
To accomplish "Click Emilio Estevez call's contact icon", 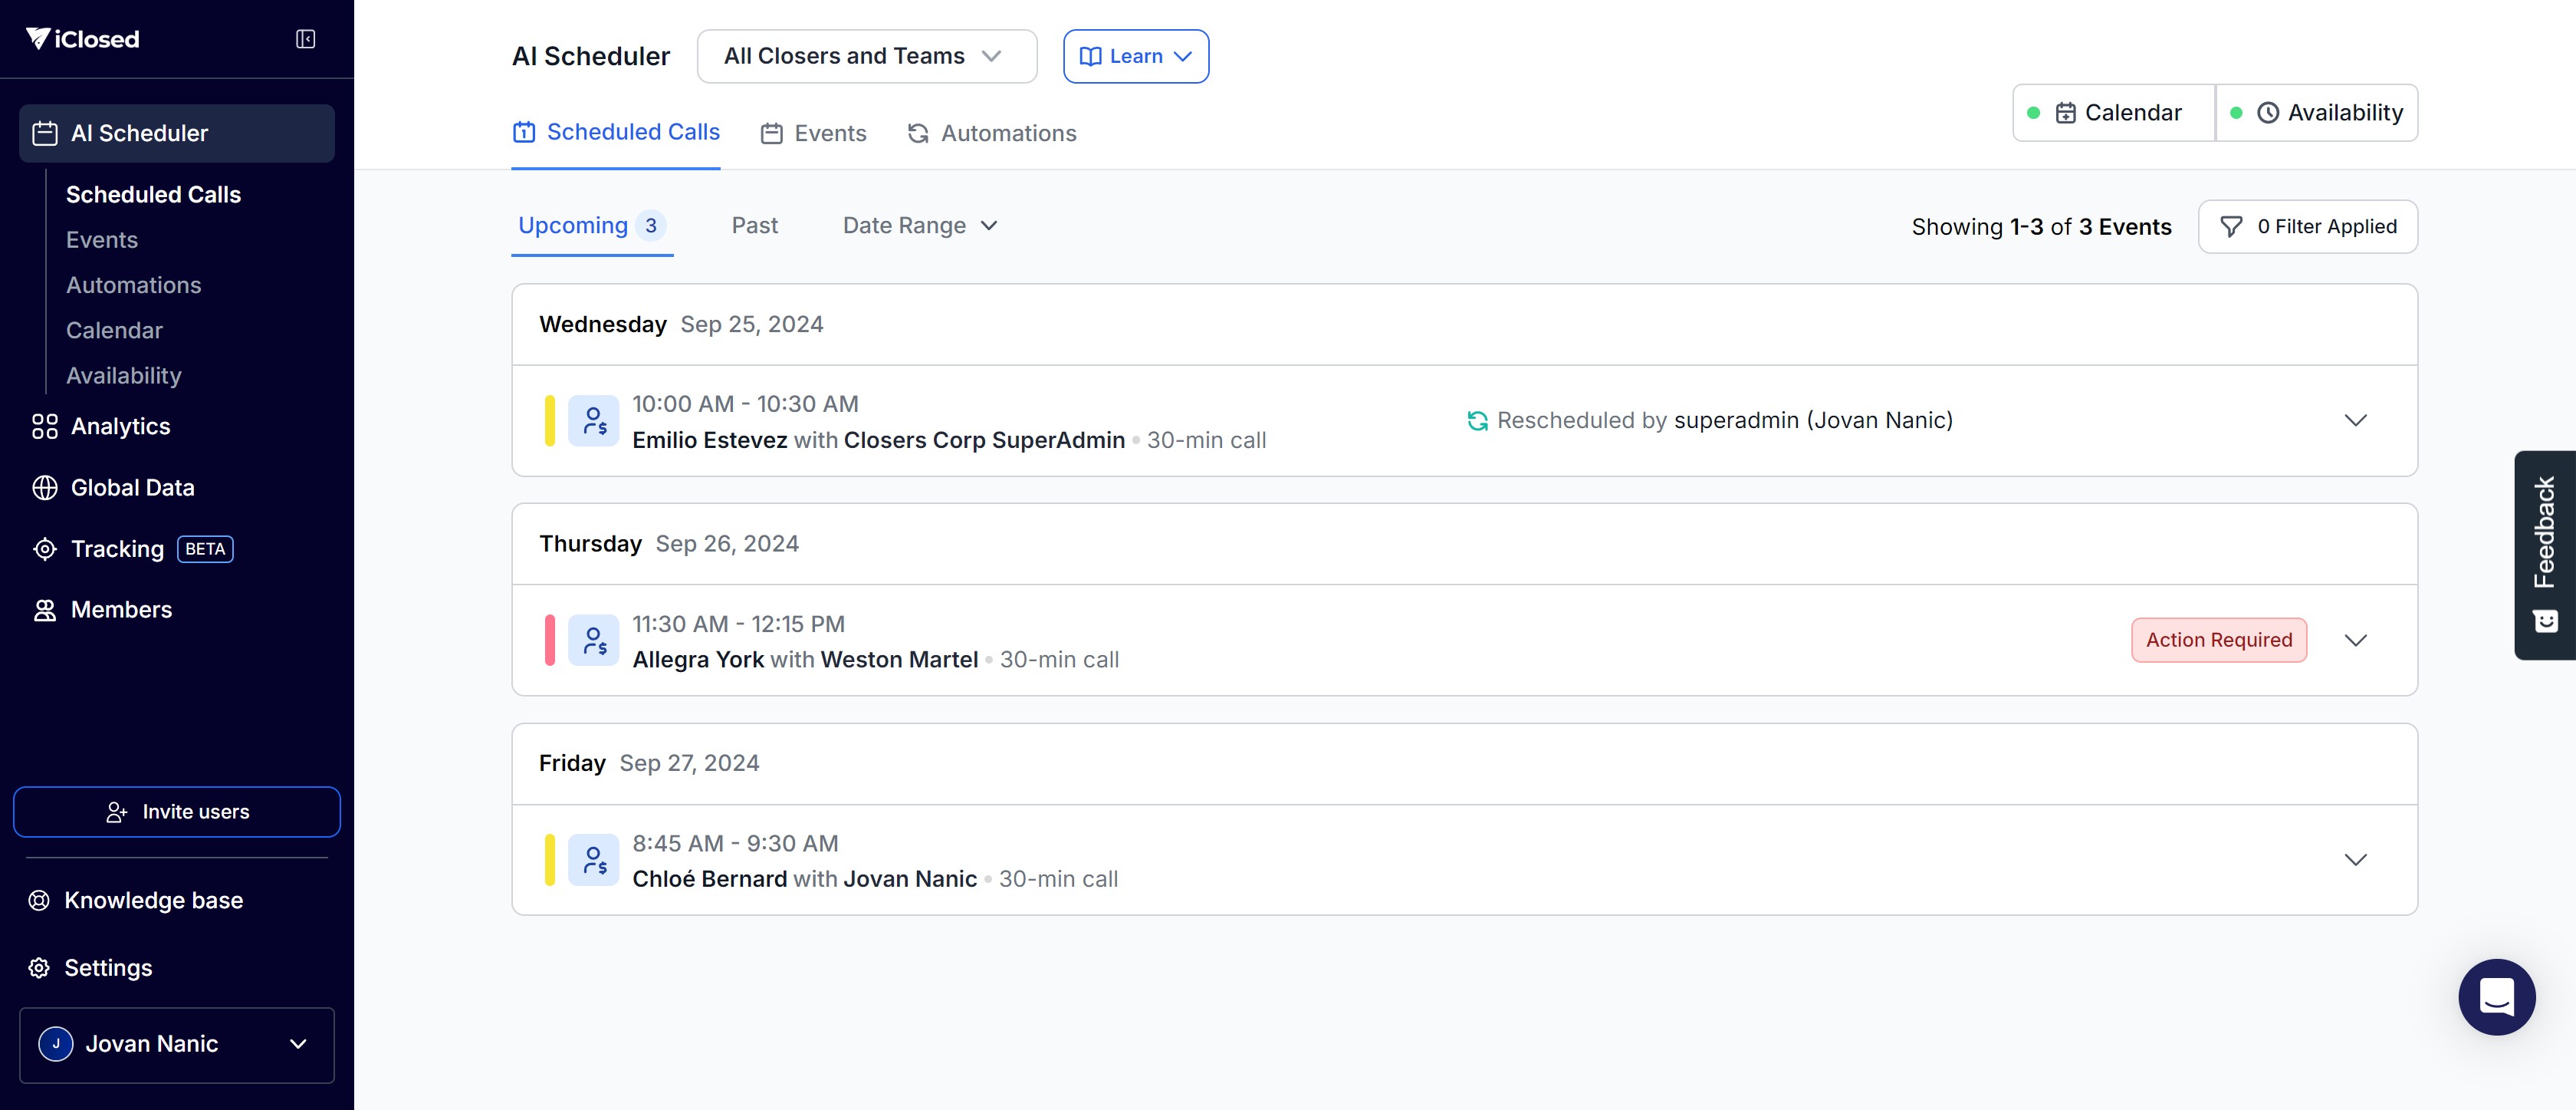I will pos(594,421).
